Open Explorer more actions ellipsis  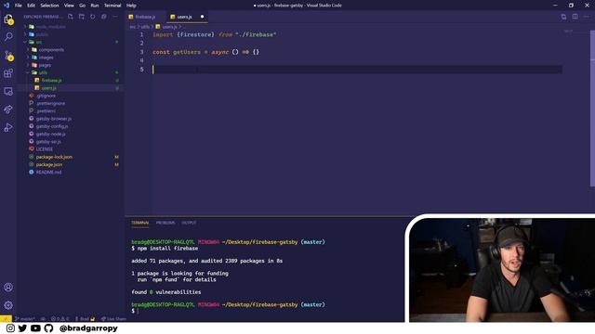(115, 17)
